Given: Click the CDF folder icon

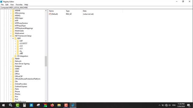Looking at the screenshot, I should [18, 41].
